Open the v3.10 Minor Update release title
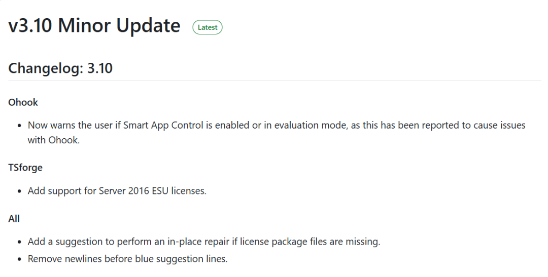Viewport: 548px width, 277px height. point(94,26)
